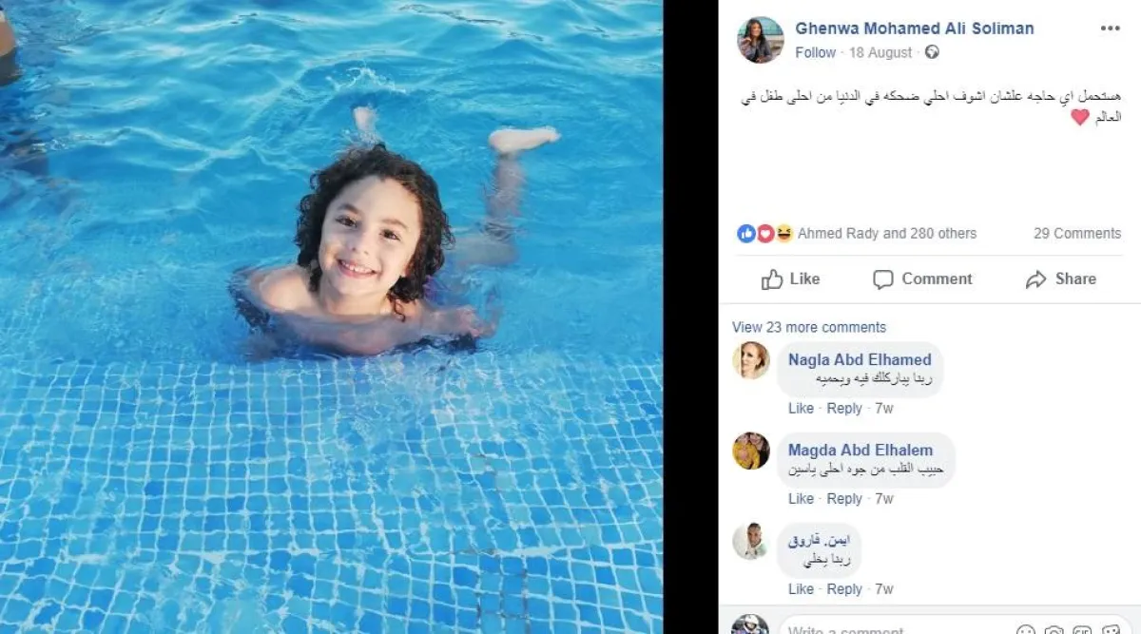
Task: Like the third comment from ايمن فاروق
Action: 801,588
